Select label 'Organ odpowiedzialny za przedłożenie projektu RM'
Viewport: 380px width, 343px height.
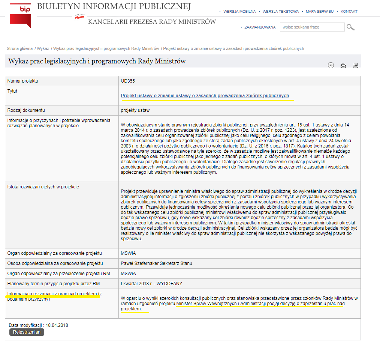[x=58, y=274]
